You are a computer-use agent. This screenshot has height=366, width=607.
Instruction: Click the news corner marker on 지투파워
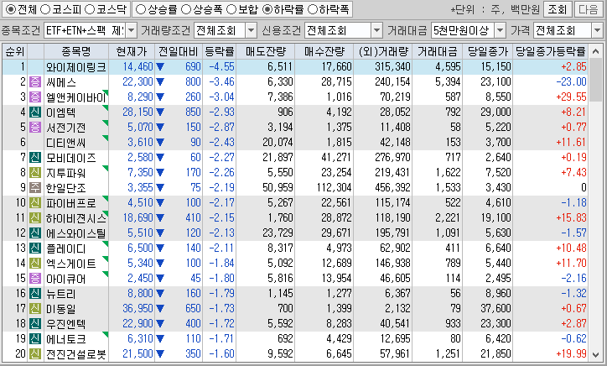[x=106, y=168]
